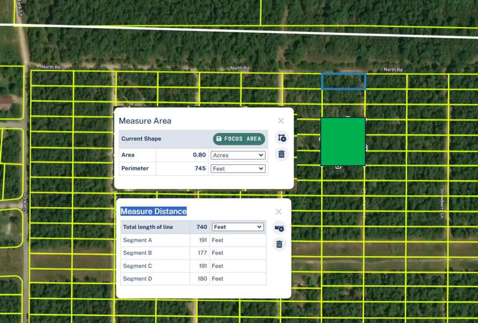Close the Measure Area panel
The height and width of the screenshot is (323, 478).
point(281,121)
